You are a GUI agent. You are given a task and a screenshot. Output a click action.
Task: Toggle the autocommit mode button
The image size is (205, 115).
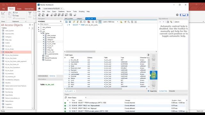[100, 22]
